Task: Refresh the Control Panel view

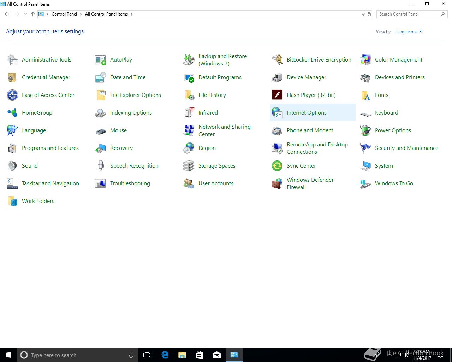Action: point(369,14)
